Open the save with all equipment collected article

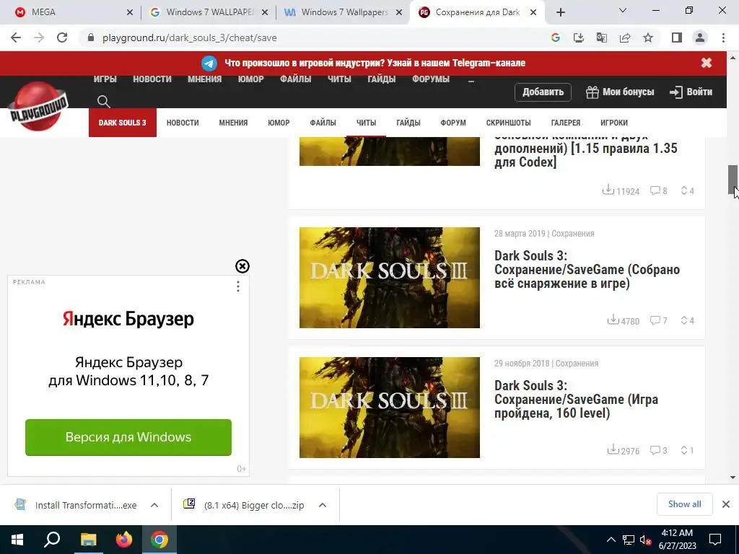click(x=587, y=270)
